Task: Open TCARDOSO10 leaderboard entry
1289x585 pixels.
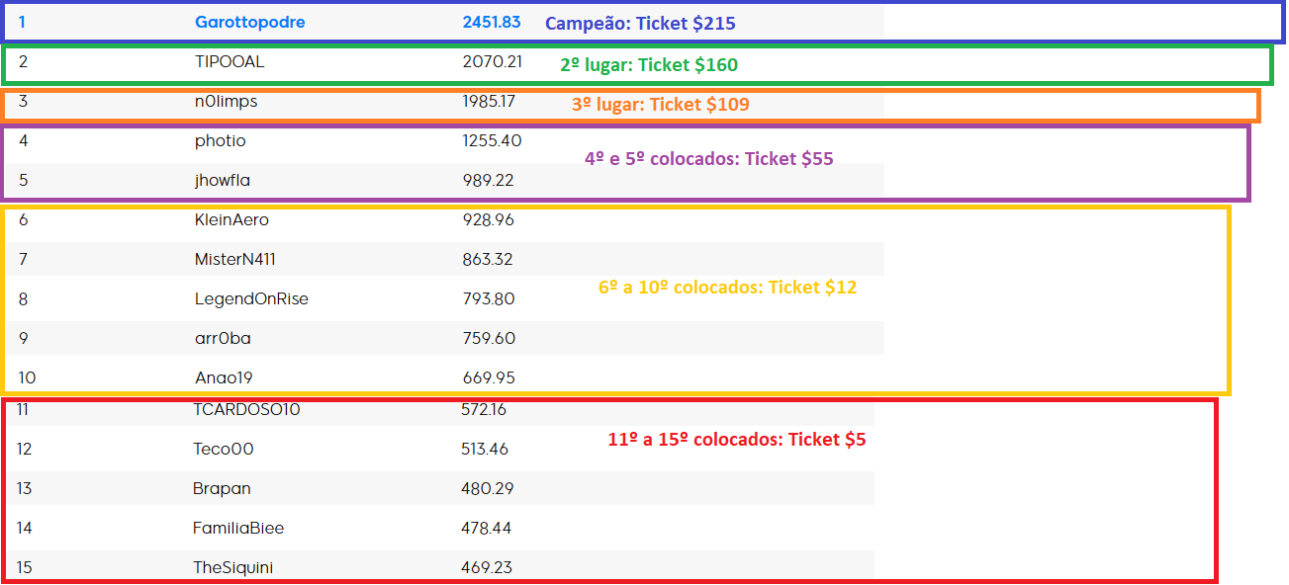Action: click(246, 409)
